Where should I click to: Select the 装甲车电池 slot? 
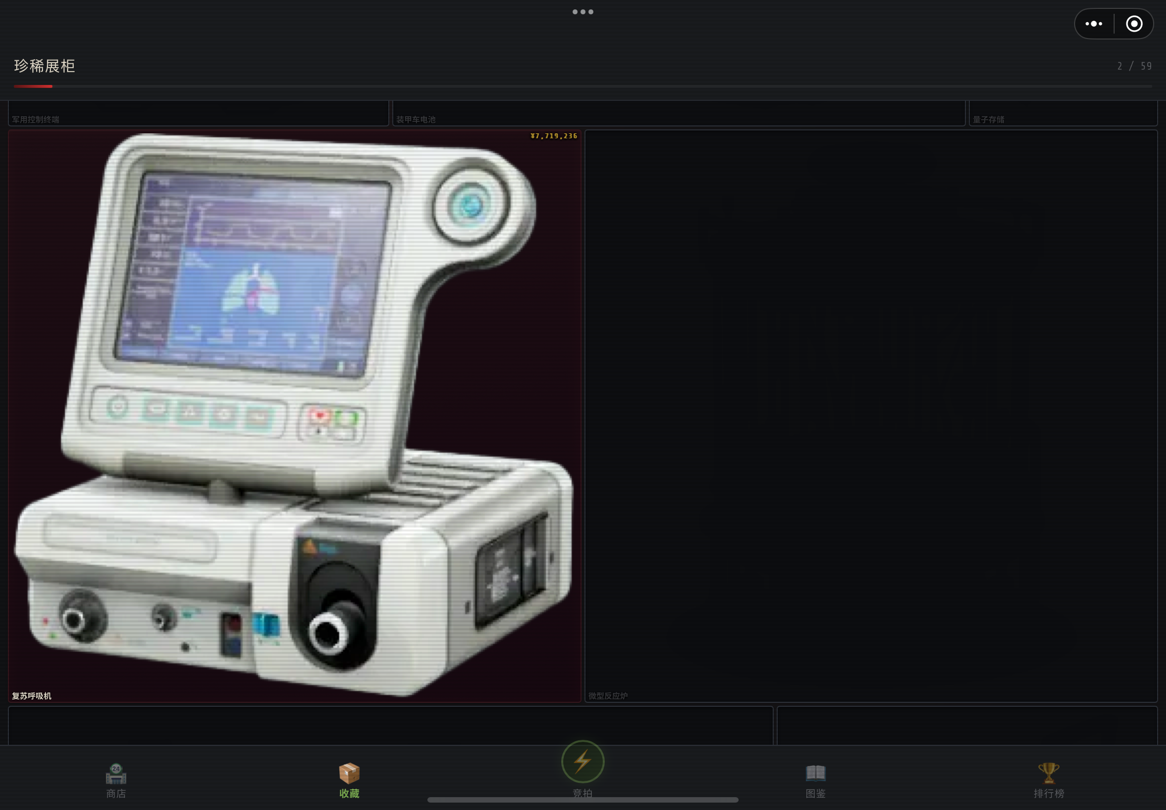tap(679, 113)
